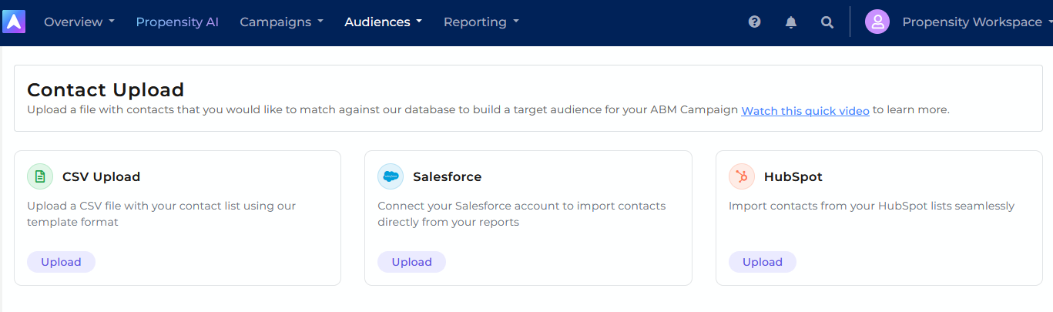1053x312 pixels.
Task: Click the 'Salesforce' card title
Action: click(447, 176)
